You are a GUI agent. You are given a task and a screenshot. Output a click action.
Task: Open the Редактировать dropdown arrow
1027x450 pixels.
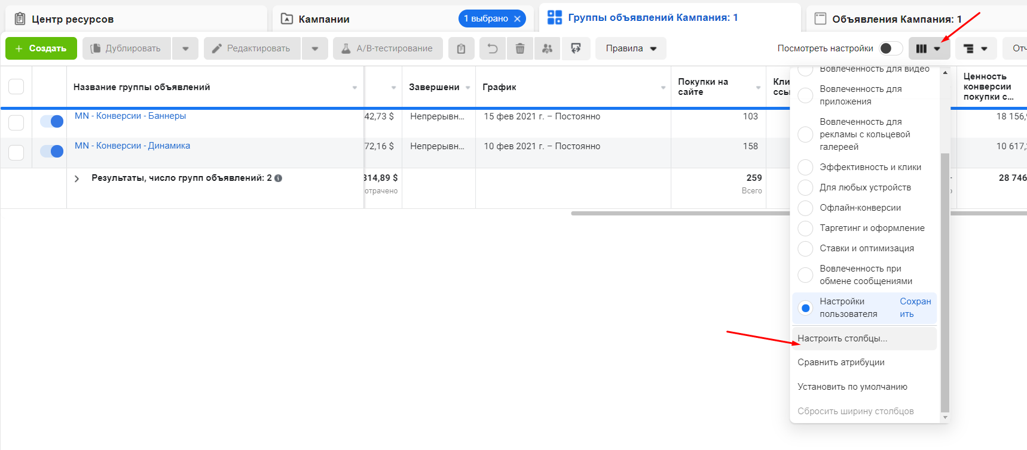(315, 48)
